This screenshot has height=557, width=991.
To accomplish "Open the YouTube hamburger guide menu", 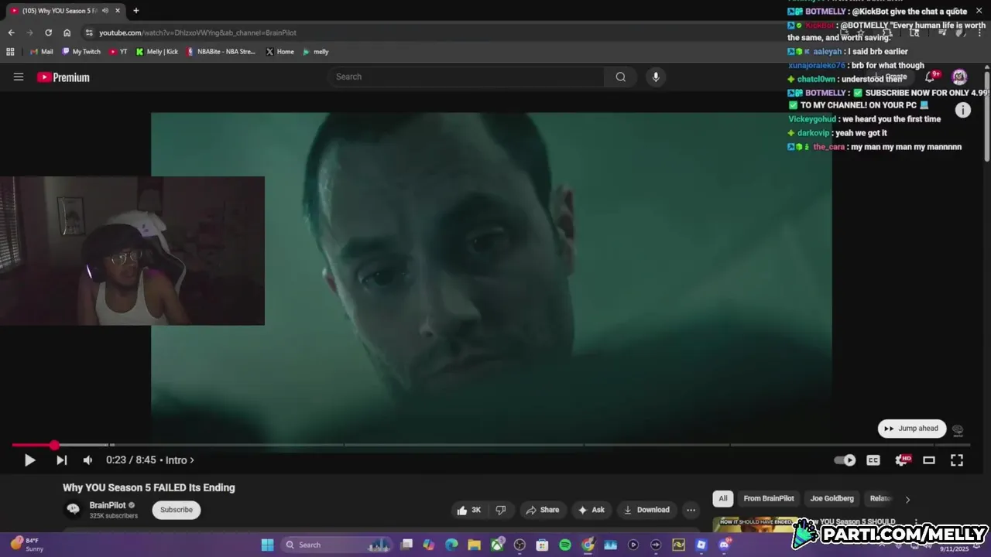I will point(19,77).
